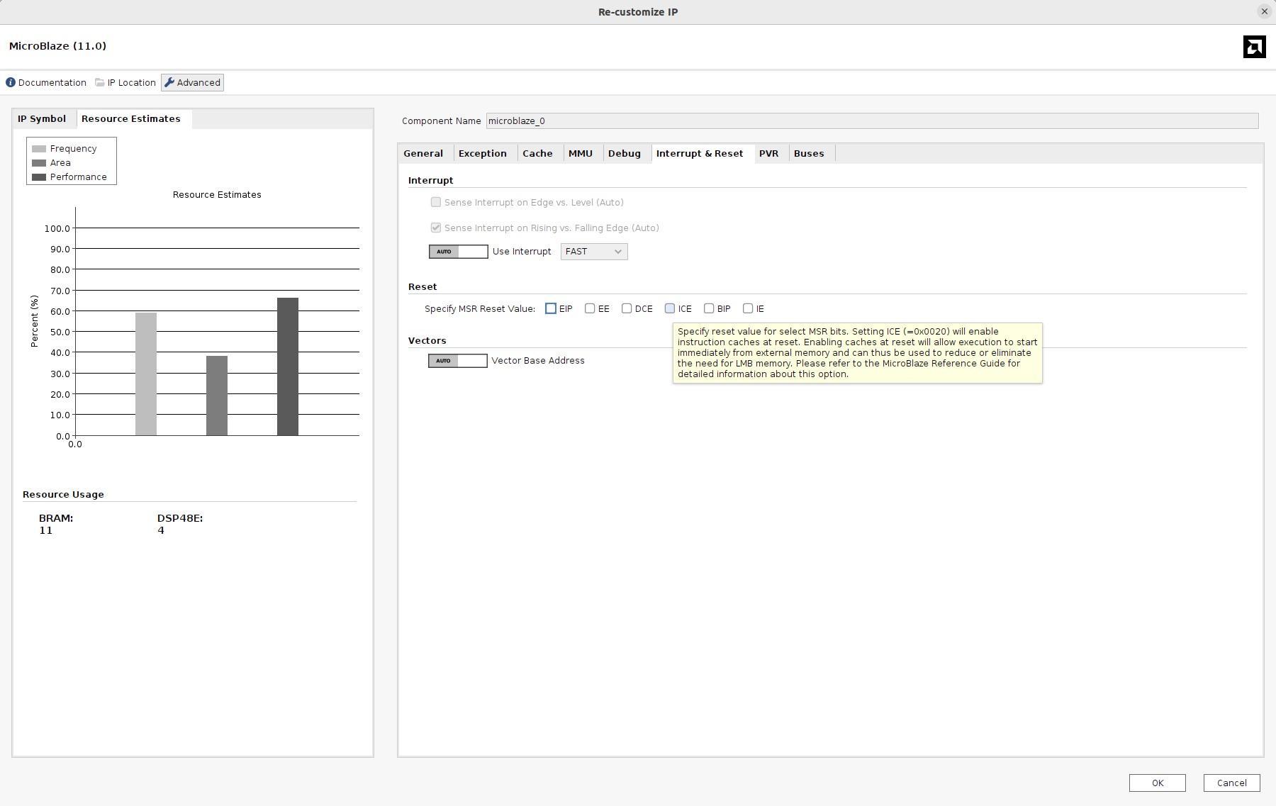
Task: Click the Performance legend swatch
Action: 39,177
